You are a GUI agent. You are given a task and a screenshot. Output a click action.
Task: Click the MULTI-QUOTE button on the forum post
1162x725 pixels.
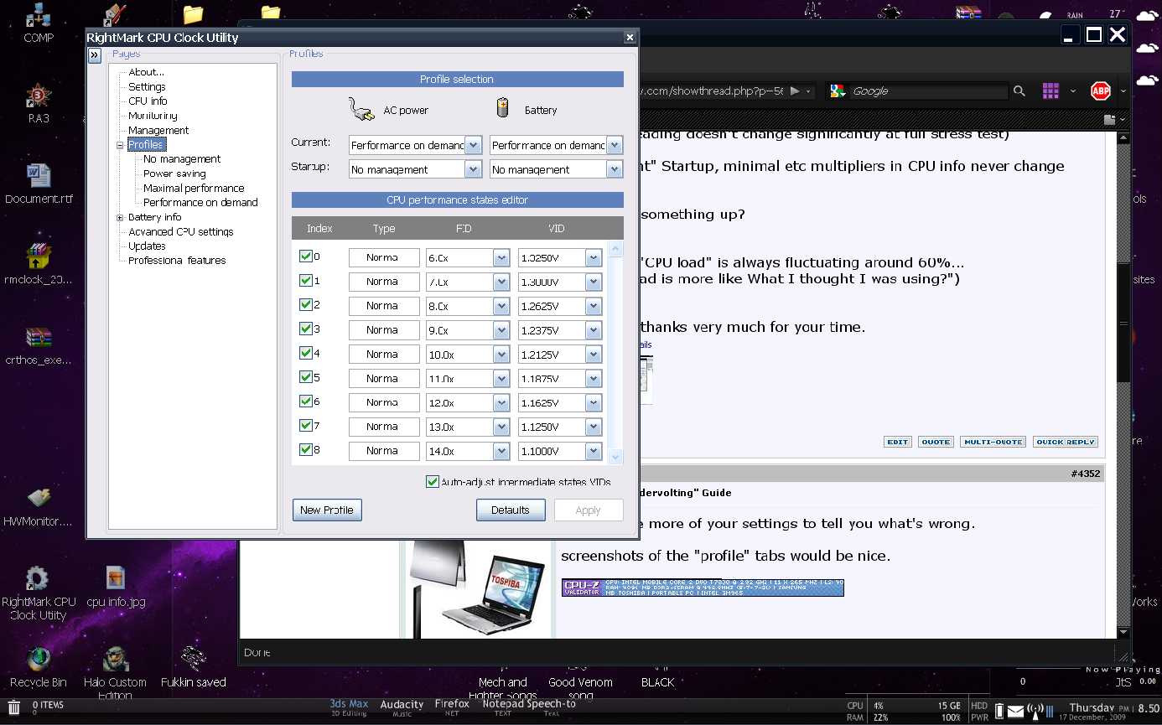tap(993, 442)
